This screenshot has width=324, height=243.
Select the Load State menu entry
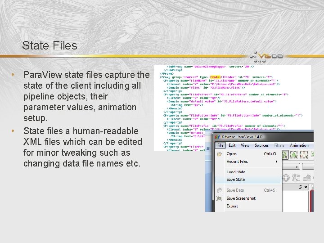tap(248, 172)
